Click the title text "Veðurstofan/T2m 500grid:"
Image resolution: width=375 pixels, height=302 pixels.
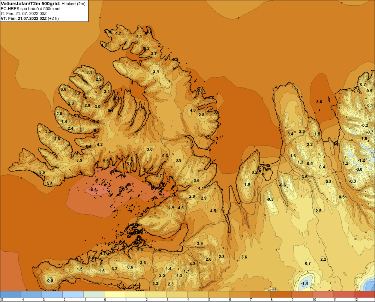(31, 4)
